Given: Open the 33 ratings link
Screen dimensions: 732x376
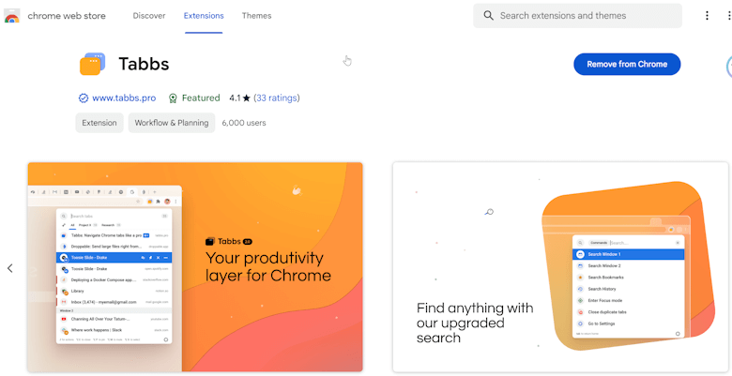Looking at the screenshot, I should pyautogui.click(x=277, y=98).
